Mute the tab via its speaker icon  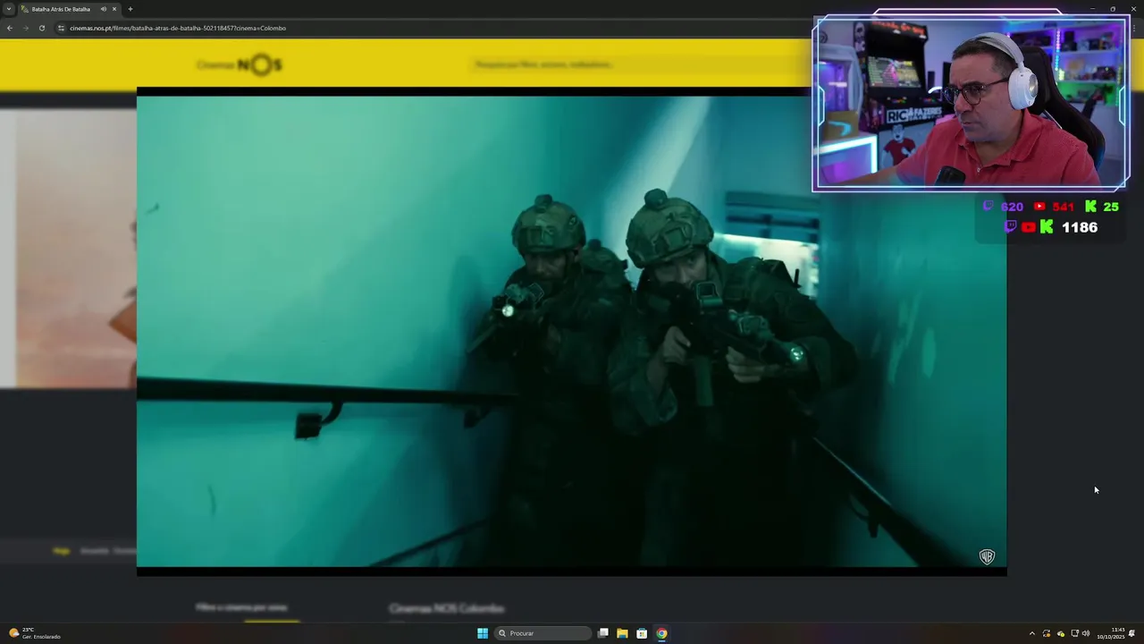(104, 9)
